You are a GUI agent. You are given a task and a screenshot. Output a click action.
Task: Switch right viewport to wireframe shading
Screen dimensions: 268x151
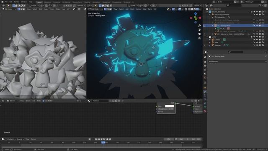click(189, 9)
